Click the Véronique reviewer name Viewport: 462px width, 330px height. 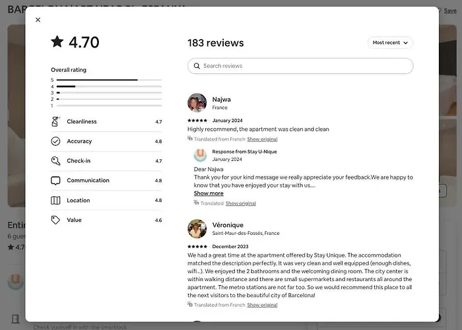[228, 225]
